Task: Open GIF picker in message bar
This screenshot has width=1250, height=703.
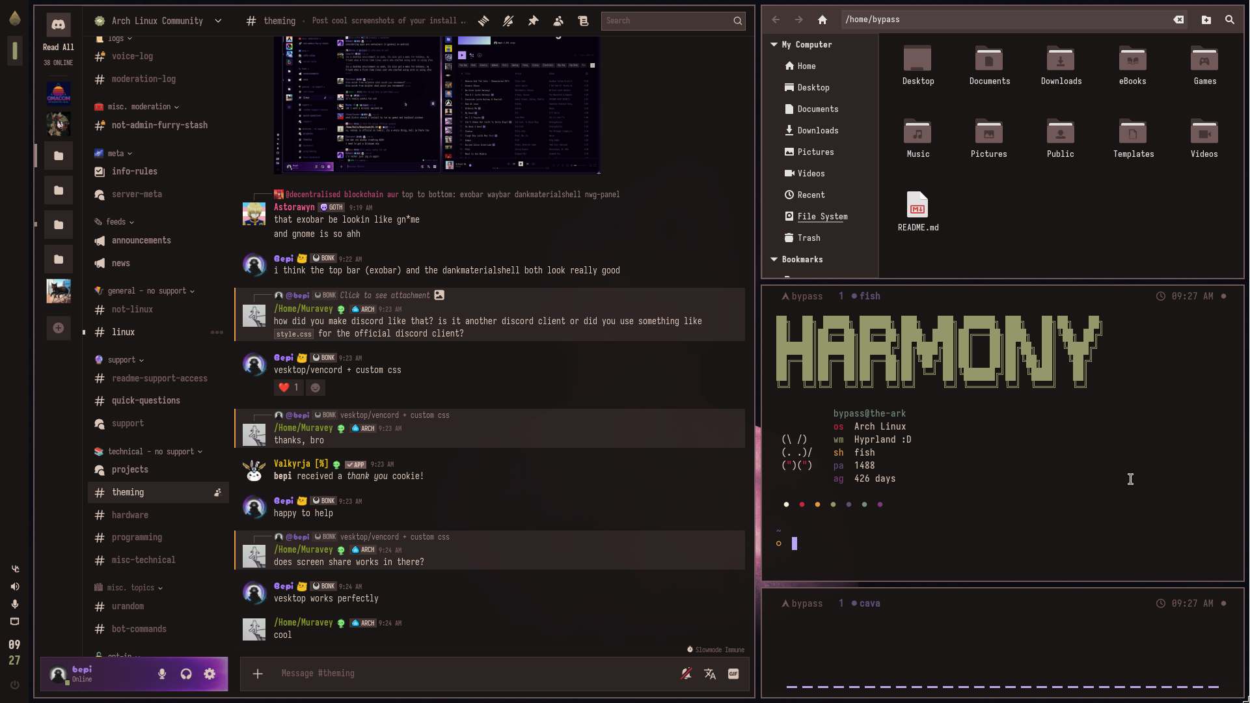Action: (x=733, y=674)
